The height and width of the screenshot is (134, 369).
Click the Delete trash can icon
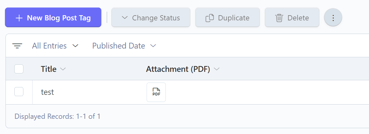click(279, 18)
